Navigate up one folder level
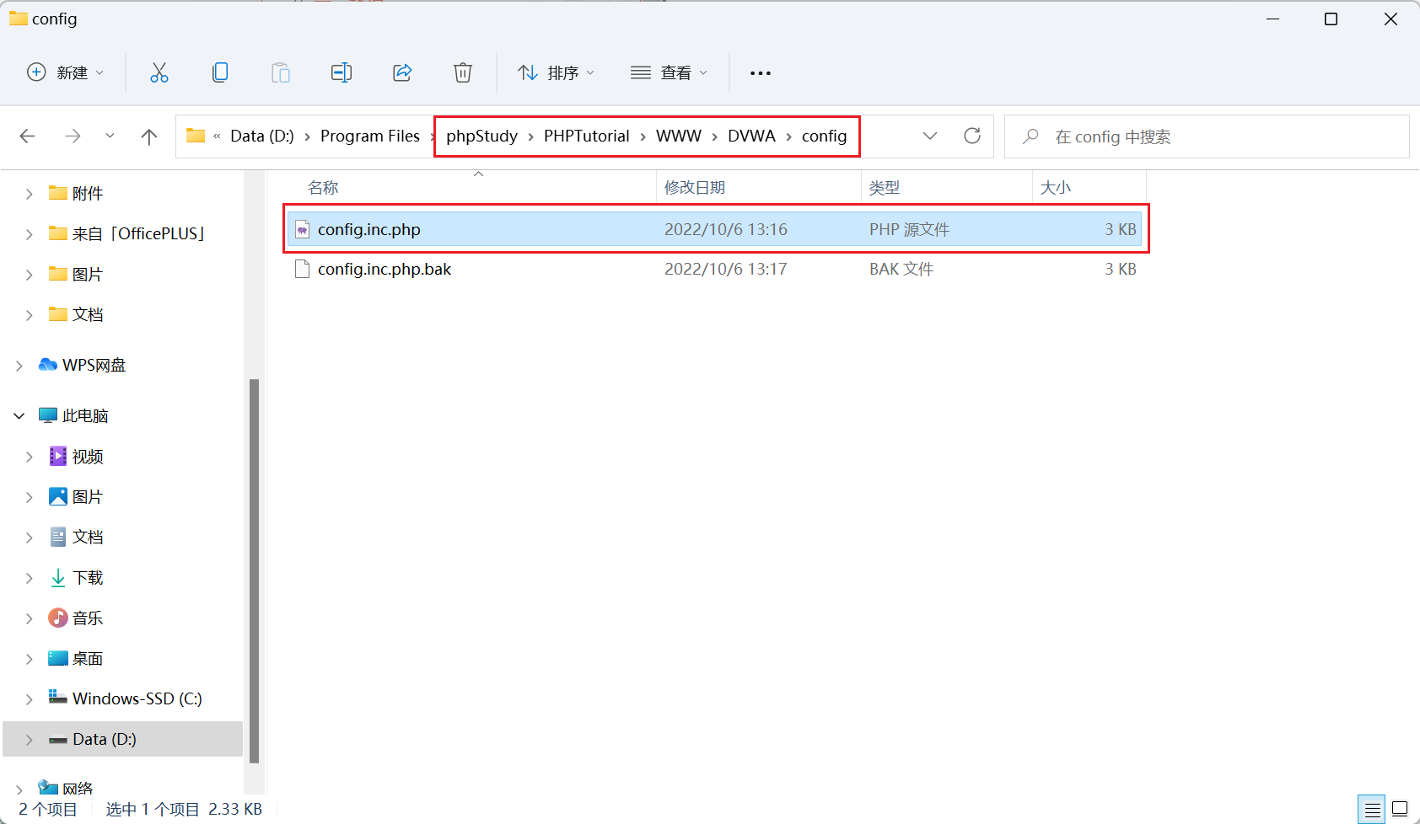This screenshot has height=824, width=1420. 149,136
